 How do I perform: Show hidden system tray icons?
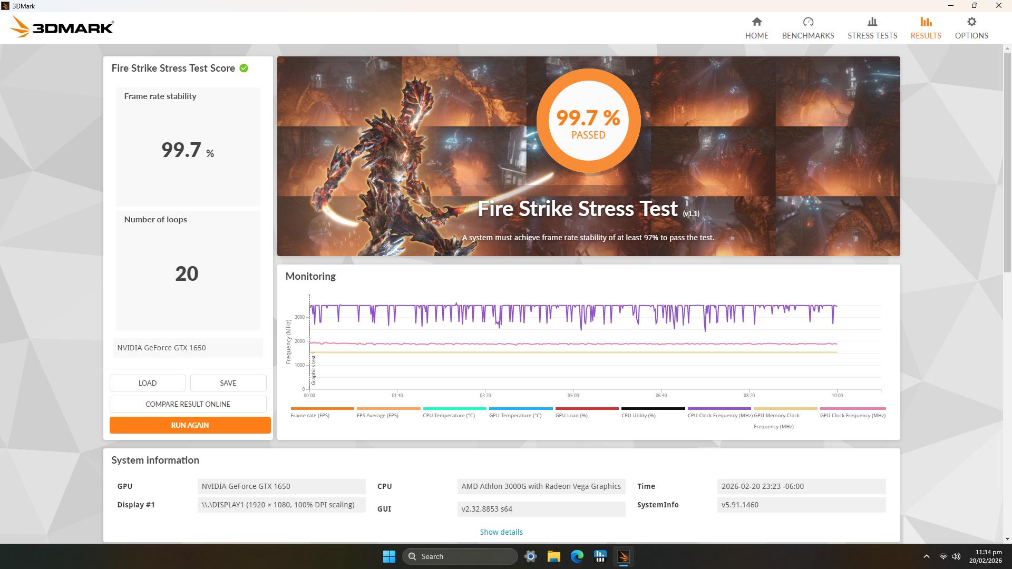pyautogui.click(x=926, y=556)
